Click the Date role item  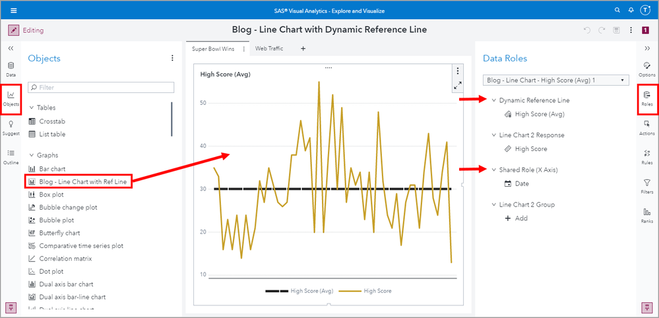pyautogui.click(x=516, y=183)
